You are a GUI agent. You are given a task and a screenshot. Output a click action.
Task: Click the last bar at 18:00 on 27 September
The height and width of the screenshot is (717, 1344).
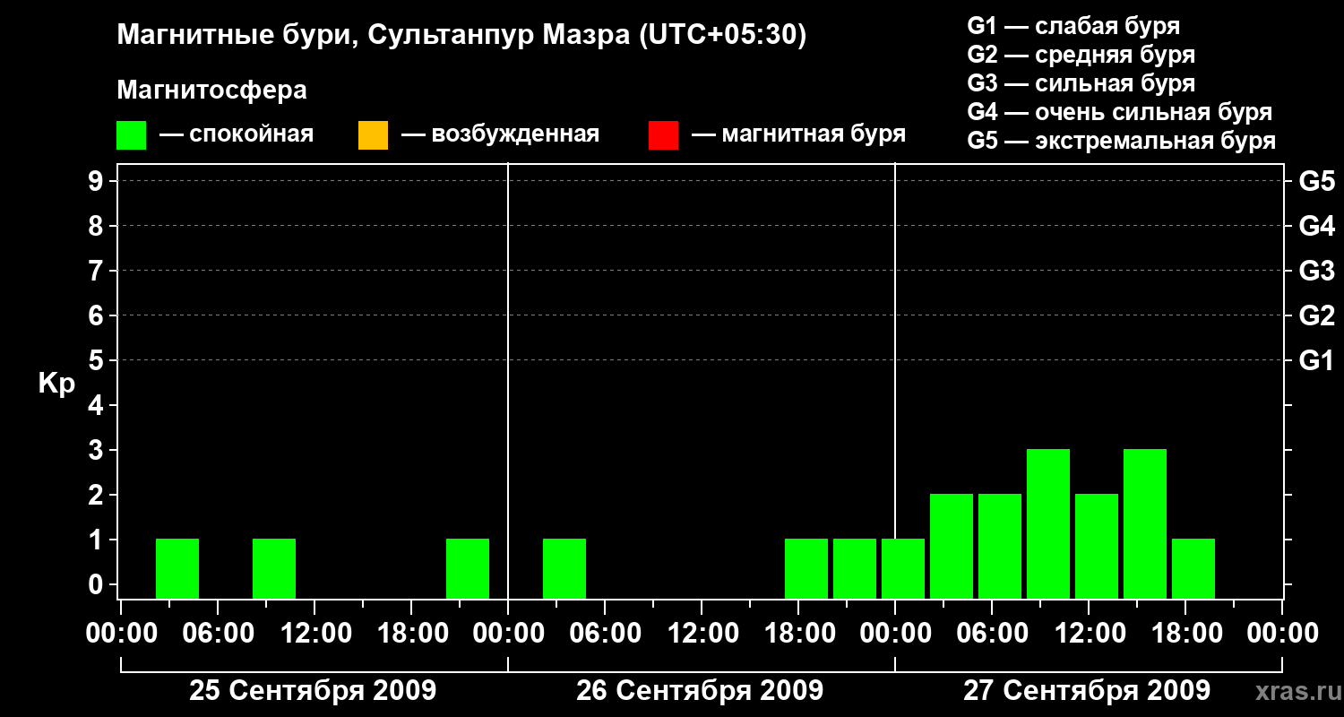(x=1193, y=568)
